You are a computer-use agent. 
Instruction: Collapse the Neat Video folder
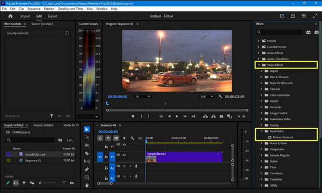coord(262,131)
